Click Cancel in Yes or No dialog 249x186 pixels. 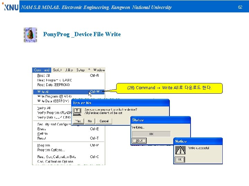pyautogui.click(x=104, y=121)
